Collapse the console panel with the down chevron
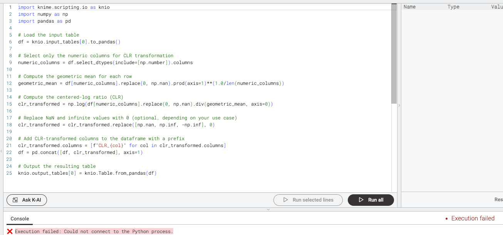Screen dimensions: 503x235 coord(268,209)
